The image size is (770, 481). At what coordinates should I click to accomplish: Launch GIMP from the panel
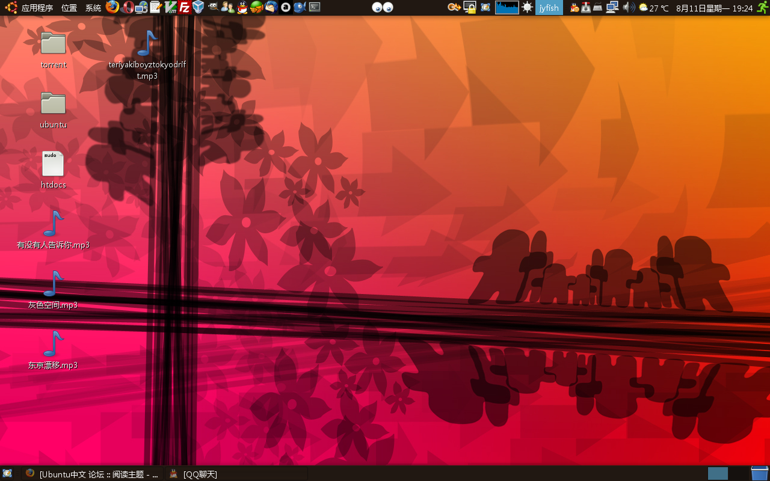point(214,7)
